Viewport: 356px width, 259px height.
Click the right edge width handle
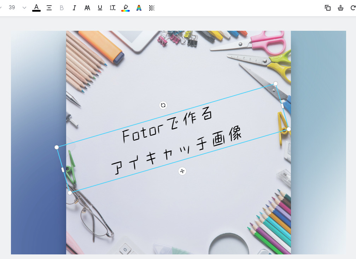point(282,106)
